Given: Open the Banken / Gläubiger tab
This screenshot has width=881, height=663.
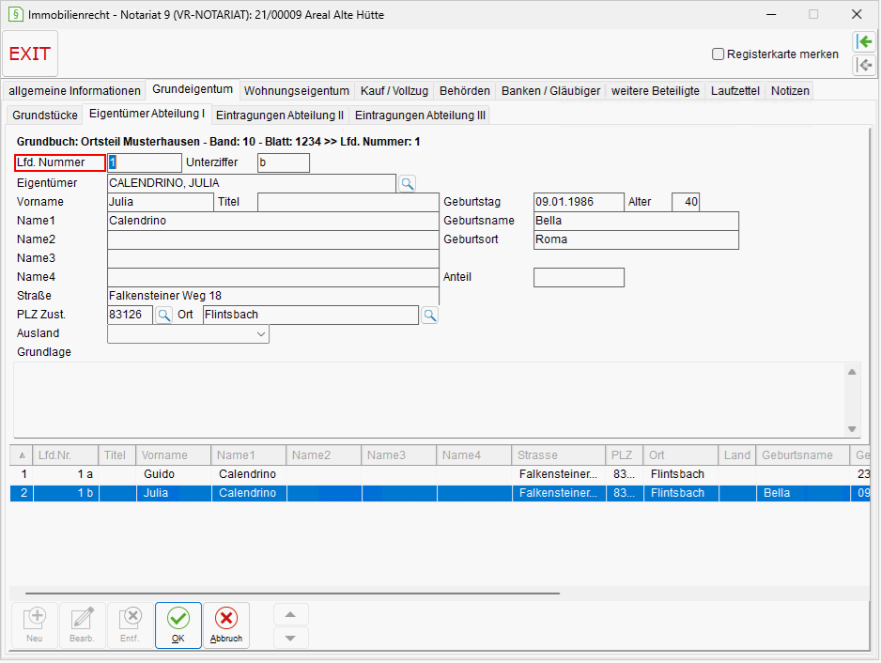Looking at the screenshot, I should (551, 91).
